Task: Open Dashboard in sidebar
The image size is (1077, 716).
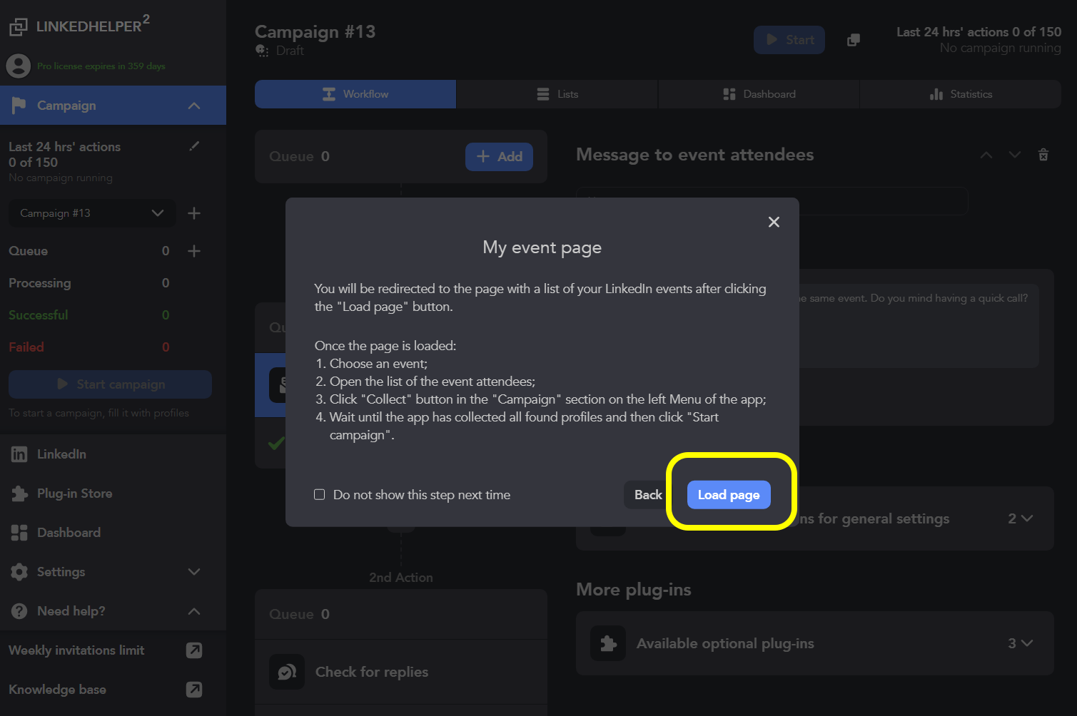Action: click(113, 533)
